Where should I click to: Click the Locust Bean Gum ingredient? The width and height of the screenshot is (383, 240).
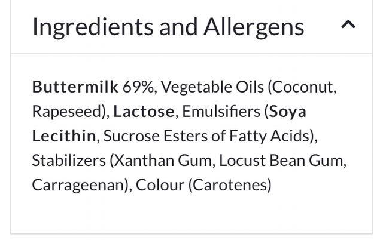pyautogui.click(x=282, y=161)
